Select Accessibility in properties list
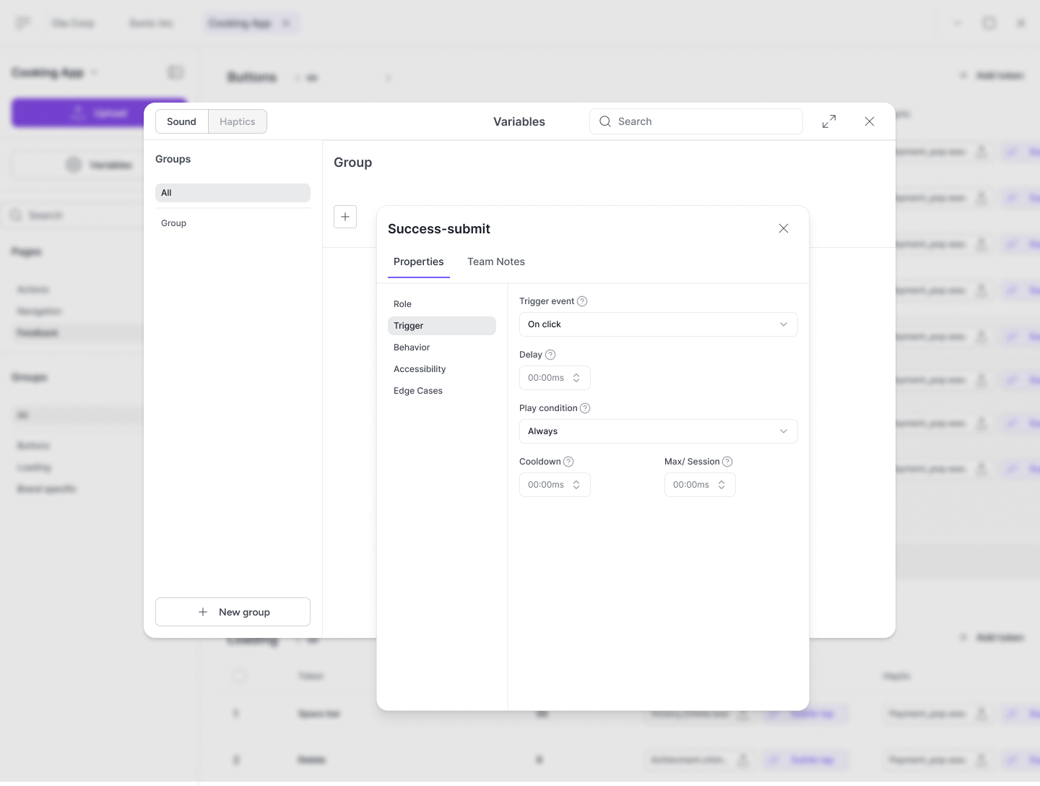1040x786 pixels. click(x=442, y=369)
